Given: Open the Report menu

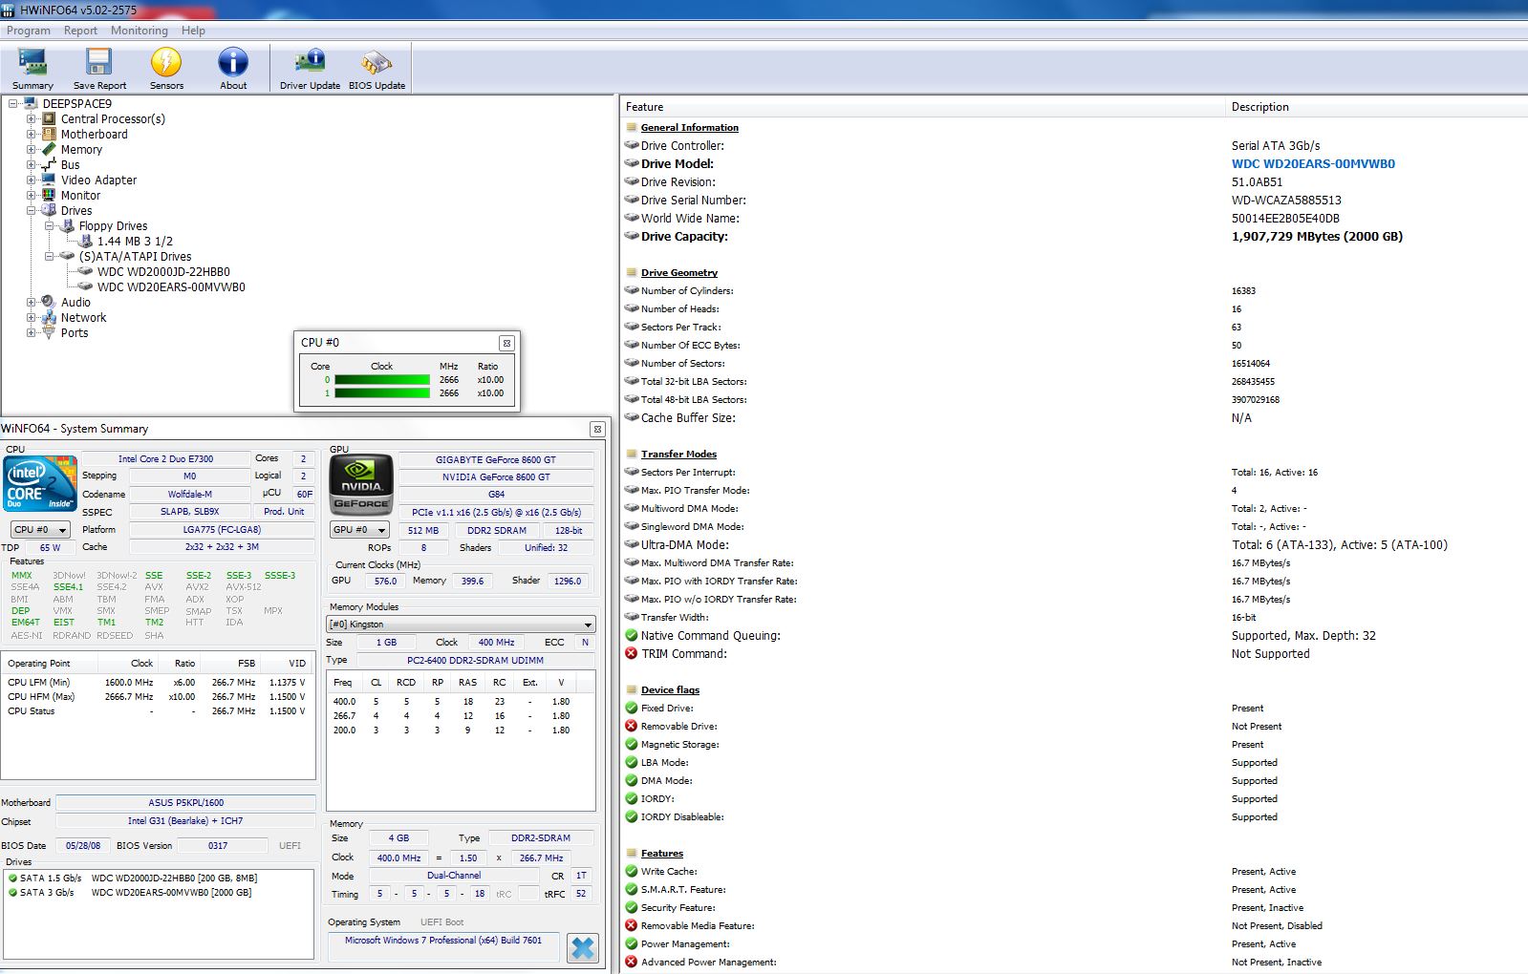Looking at the screenshot, I should pyautogui.click(x=80, y=31).
